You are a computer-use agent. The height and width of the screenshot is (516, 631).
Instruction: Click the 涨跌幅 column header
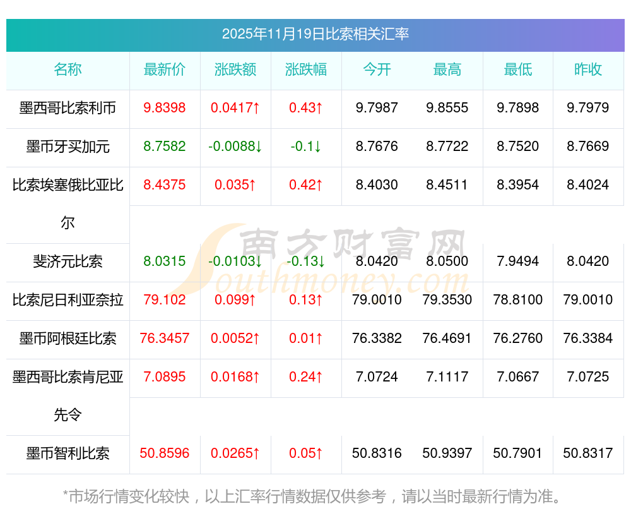click(x=306, y=69)
